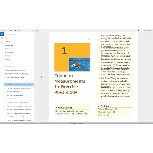153x153 pixels.
Task: Click the Objectives heading
Action: click(x=65, y=107)
